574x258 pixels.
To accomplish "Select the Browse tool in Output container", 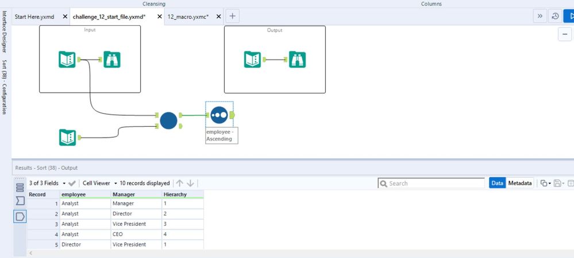I will (x=297, y=60).
